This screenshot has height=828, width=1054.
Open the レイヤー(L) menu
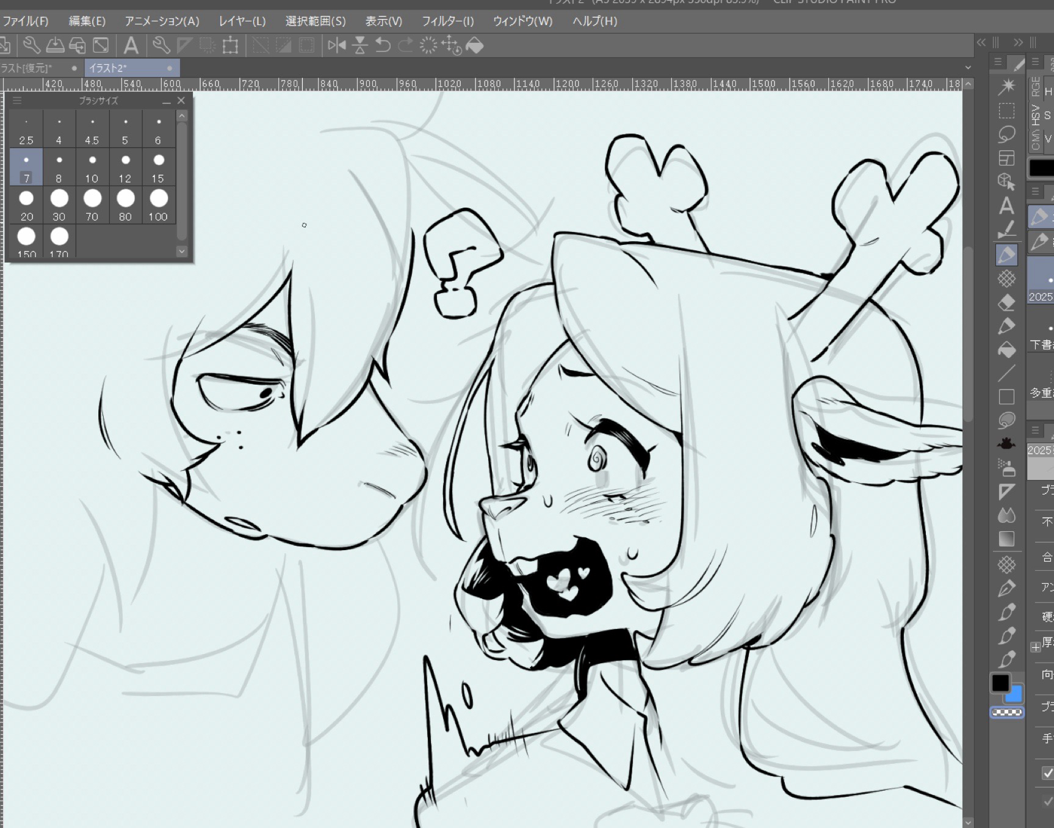pyautogui.click(x=242, y=21)
